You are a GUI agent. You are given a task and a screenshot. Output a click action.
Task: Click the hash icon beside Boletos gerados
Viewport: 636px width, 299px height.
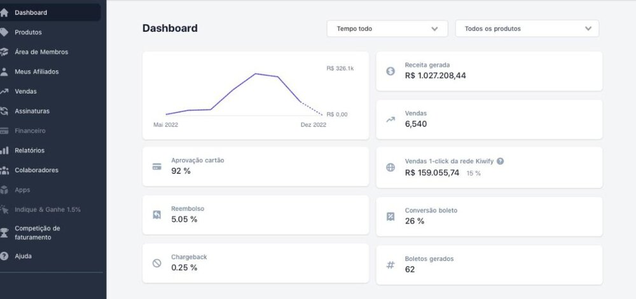[391, 265]
